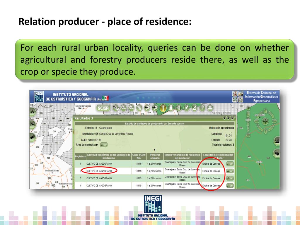Click the hierarchy tree side button

click(33, 112)
